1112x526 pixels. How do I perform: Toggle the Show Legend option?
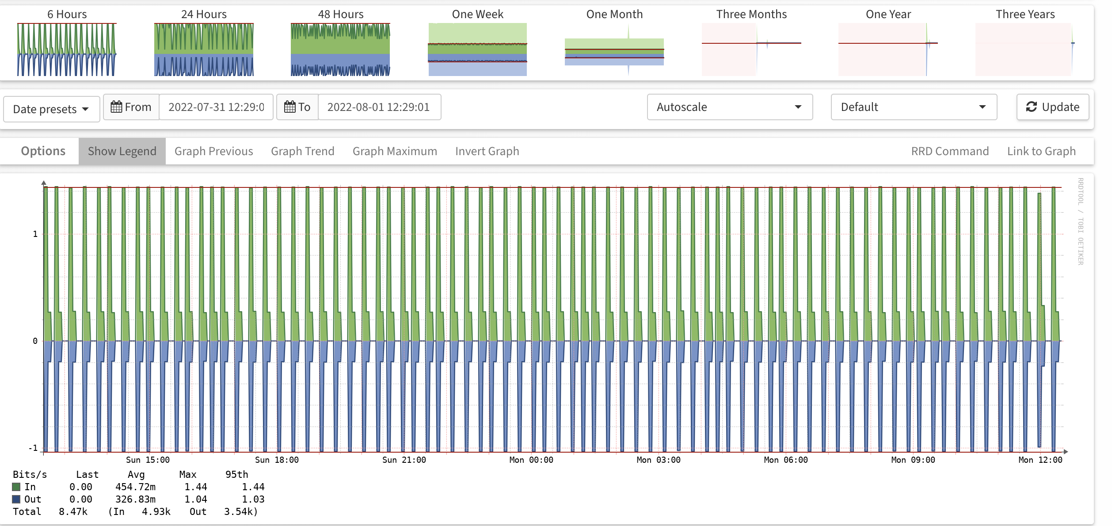[x=122, y=151]
